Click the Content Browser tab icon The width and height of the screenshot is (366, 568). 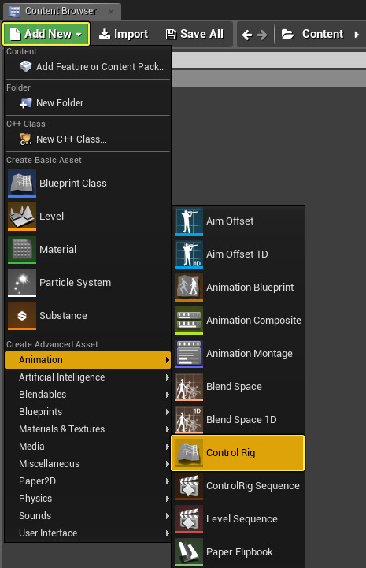click(14, 12)
